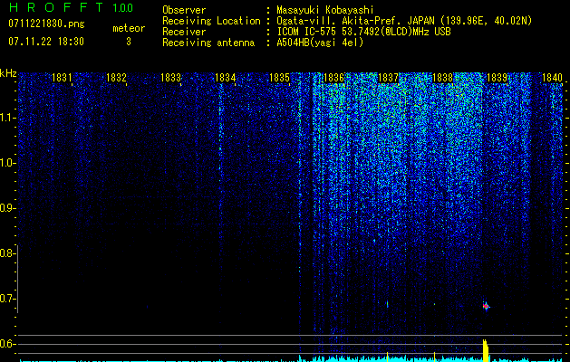Click the 'Receiving antenna' label
The image size is (570, 362).
(208, 43)
